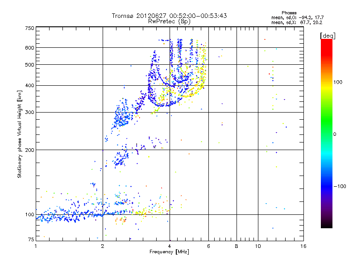Click the x-axis tick label '2'
This screenshot has height=268, width=357.
coord(103,246)
